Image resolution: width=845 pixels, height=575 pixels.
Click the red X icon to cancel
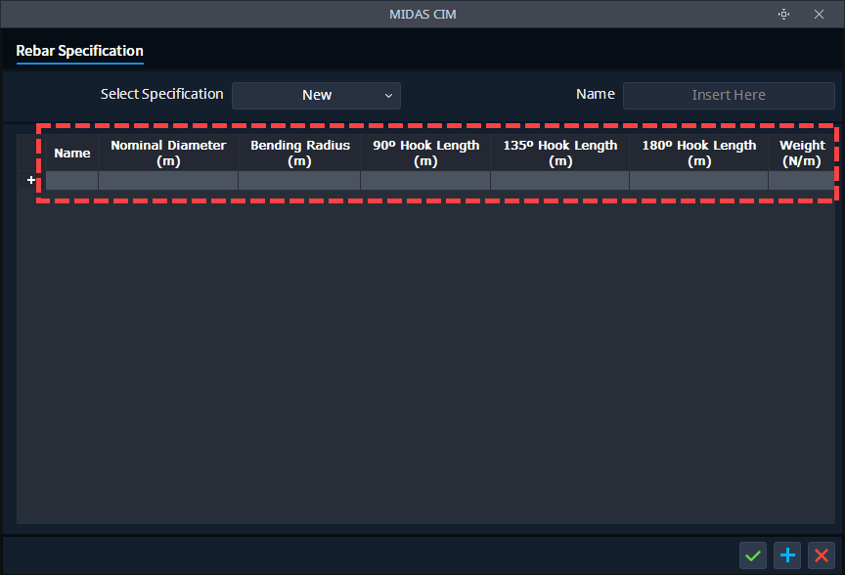point(822,555)
